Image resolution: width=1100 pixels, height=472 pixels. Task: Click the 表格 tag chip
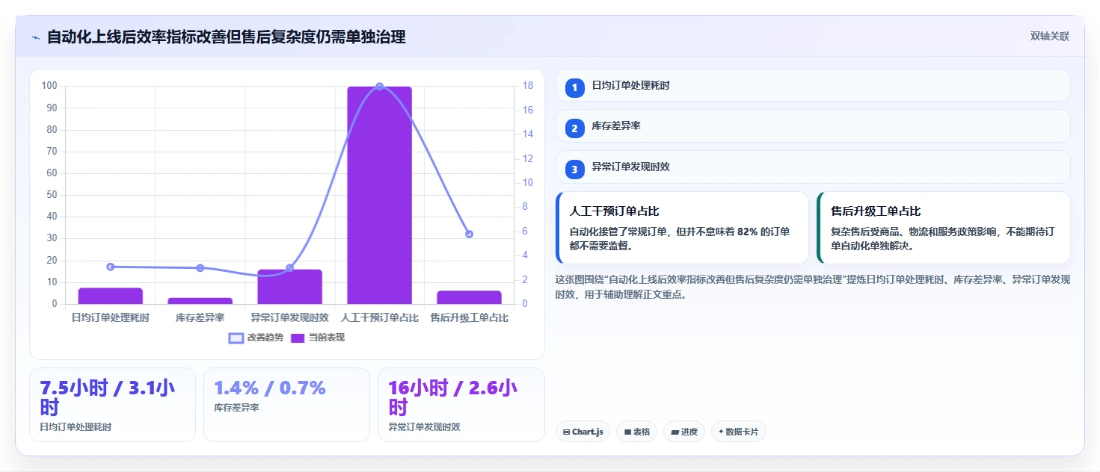pyautogui.click(x=636, y=432)
